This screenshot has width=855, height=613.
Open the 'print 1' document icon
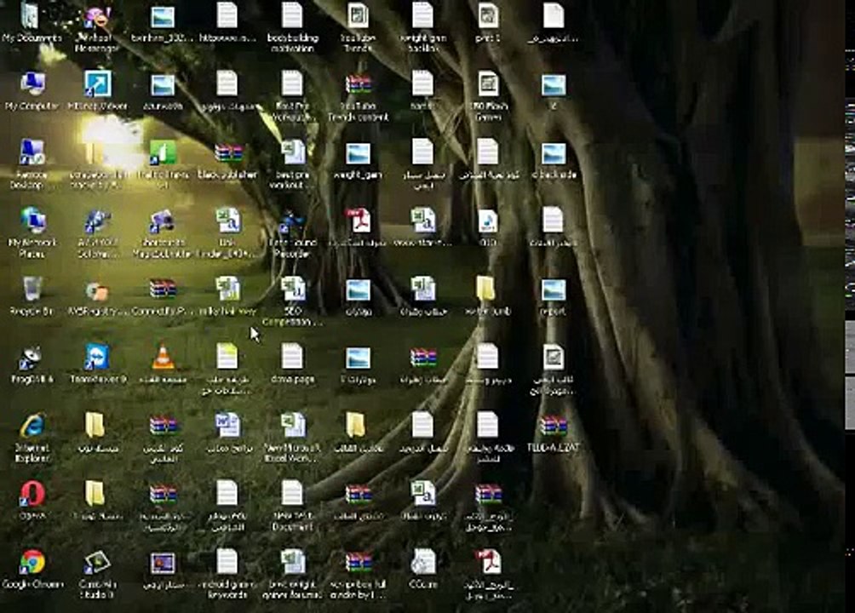tap(488, 15)
